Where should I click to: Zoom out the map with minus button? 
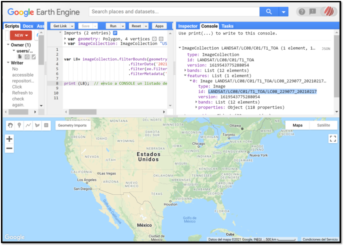9,148
